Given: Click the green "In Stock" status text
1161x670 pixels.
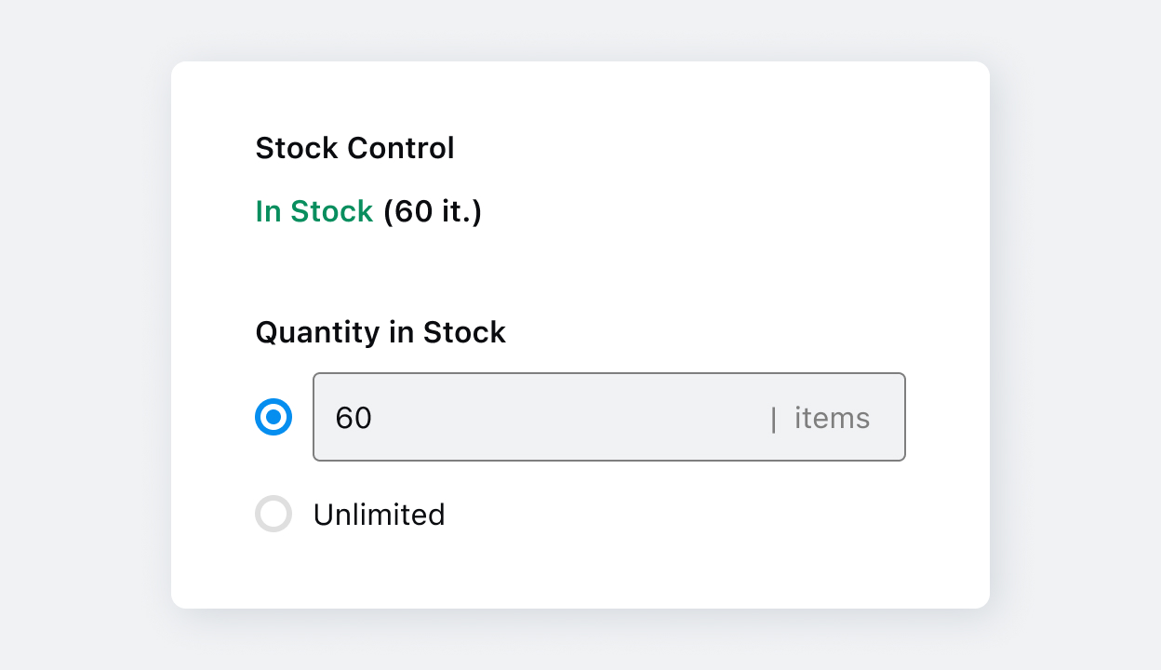Looking at the screenshot, I should tap(314, 212).
